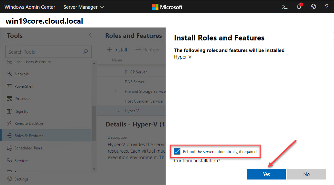The width and height of the screenshot is (334, 185).
Task: Select Remote Desktop in the tools list
Action: [x=46, y=124]
